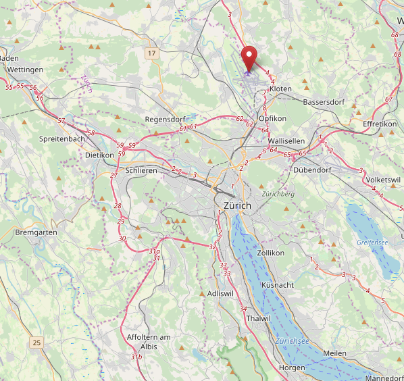This screenshot has height=381, width=404.
Task: Click the Regensdorf town label
Action: 165,120
